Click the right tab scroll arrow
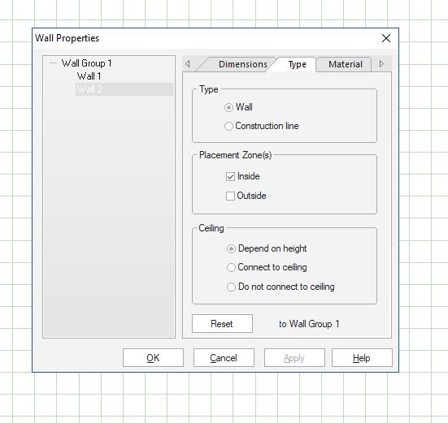Viewport: 448px width, 423px height. tap(381, 63)
